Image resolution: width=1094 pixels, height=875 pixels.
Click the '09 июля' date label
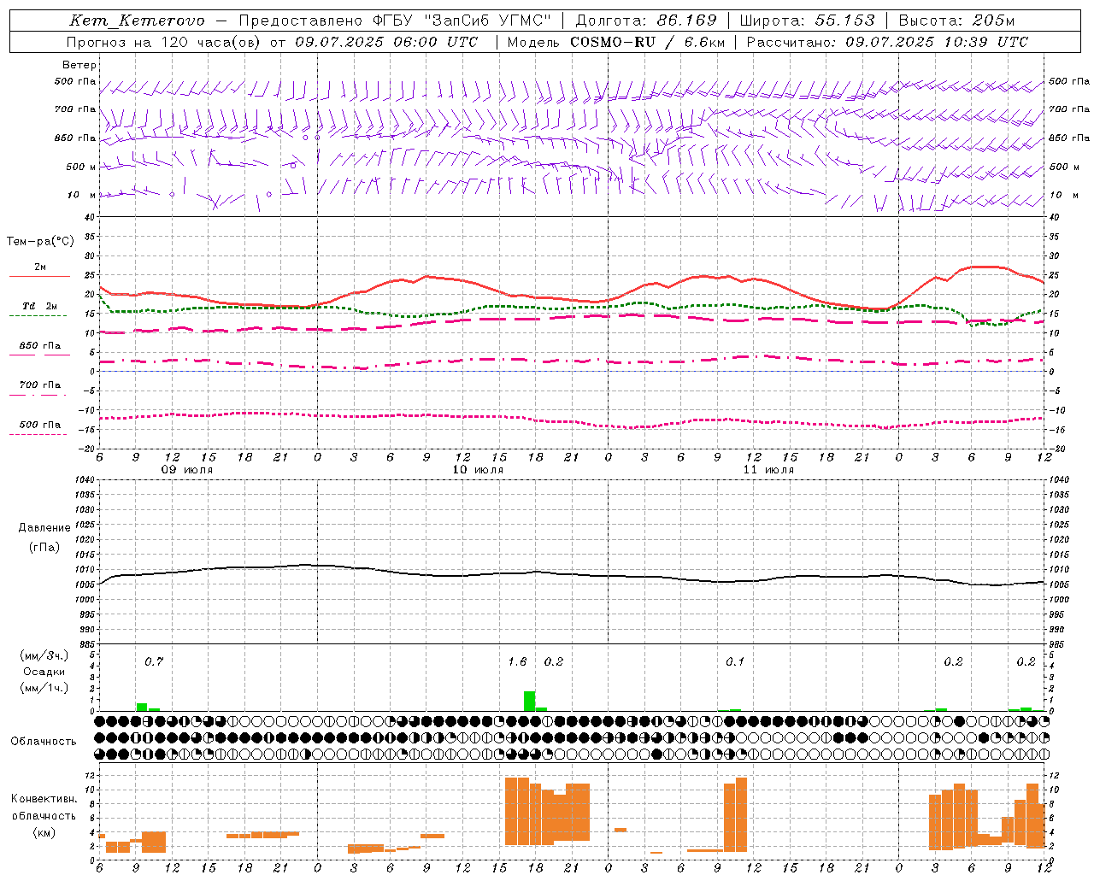coord(188,470)
